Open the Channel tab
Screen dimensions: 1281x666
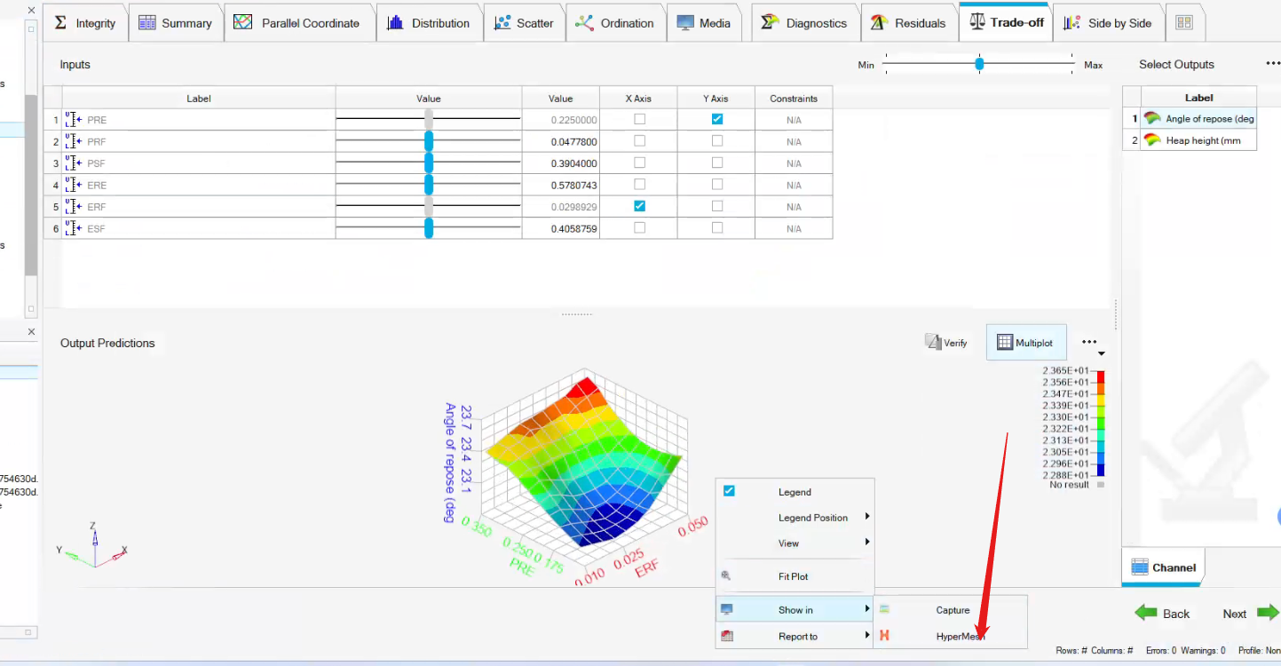click(1163, 567)
